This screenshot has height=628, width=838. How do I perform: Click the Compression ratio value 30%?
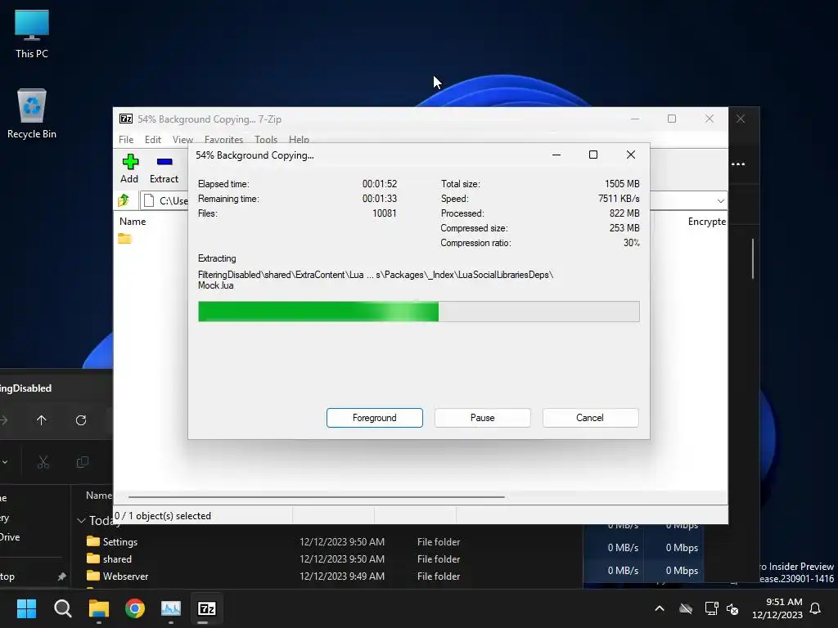click(631, 242)
